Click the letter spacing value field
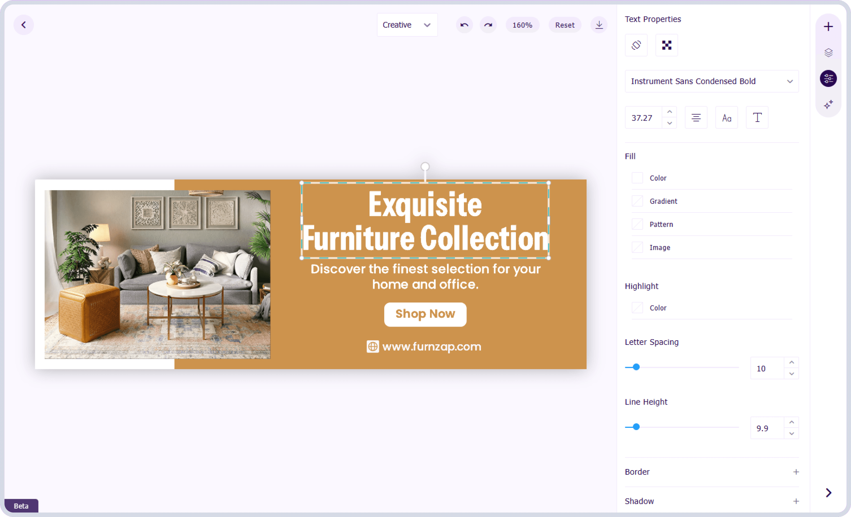This screenshot has width=851, height=517. [x=767, y=368]
